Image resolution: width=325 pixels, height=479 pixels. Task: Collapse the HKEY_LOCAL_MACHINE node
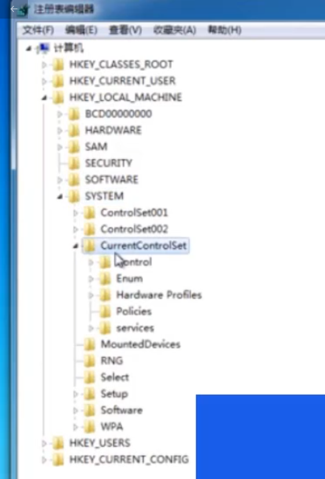44,98
